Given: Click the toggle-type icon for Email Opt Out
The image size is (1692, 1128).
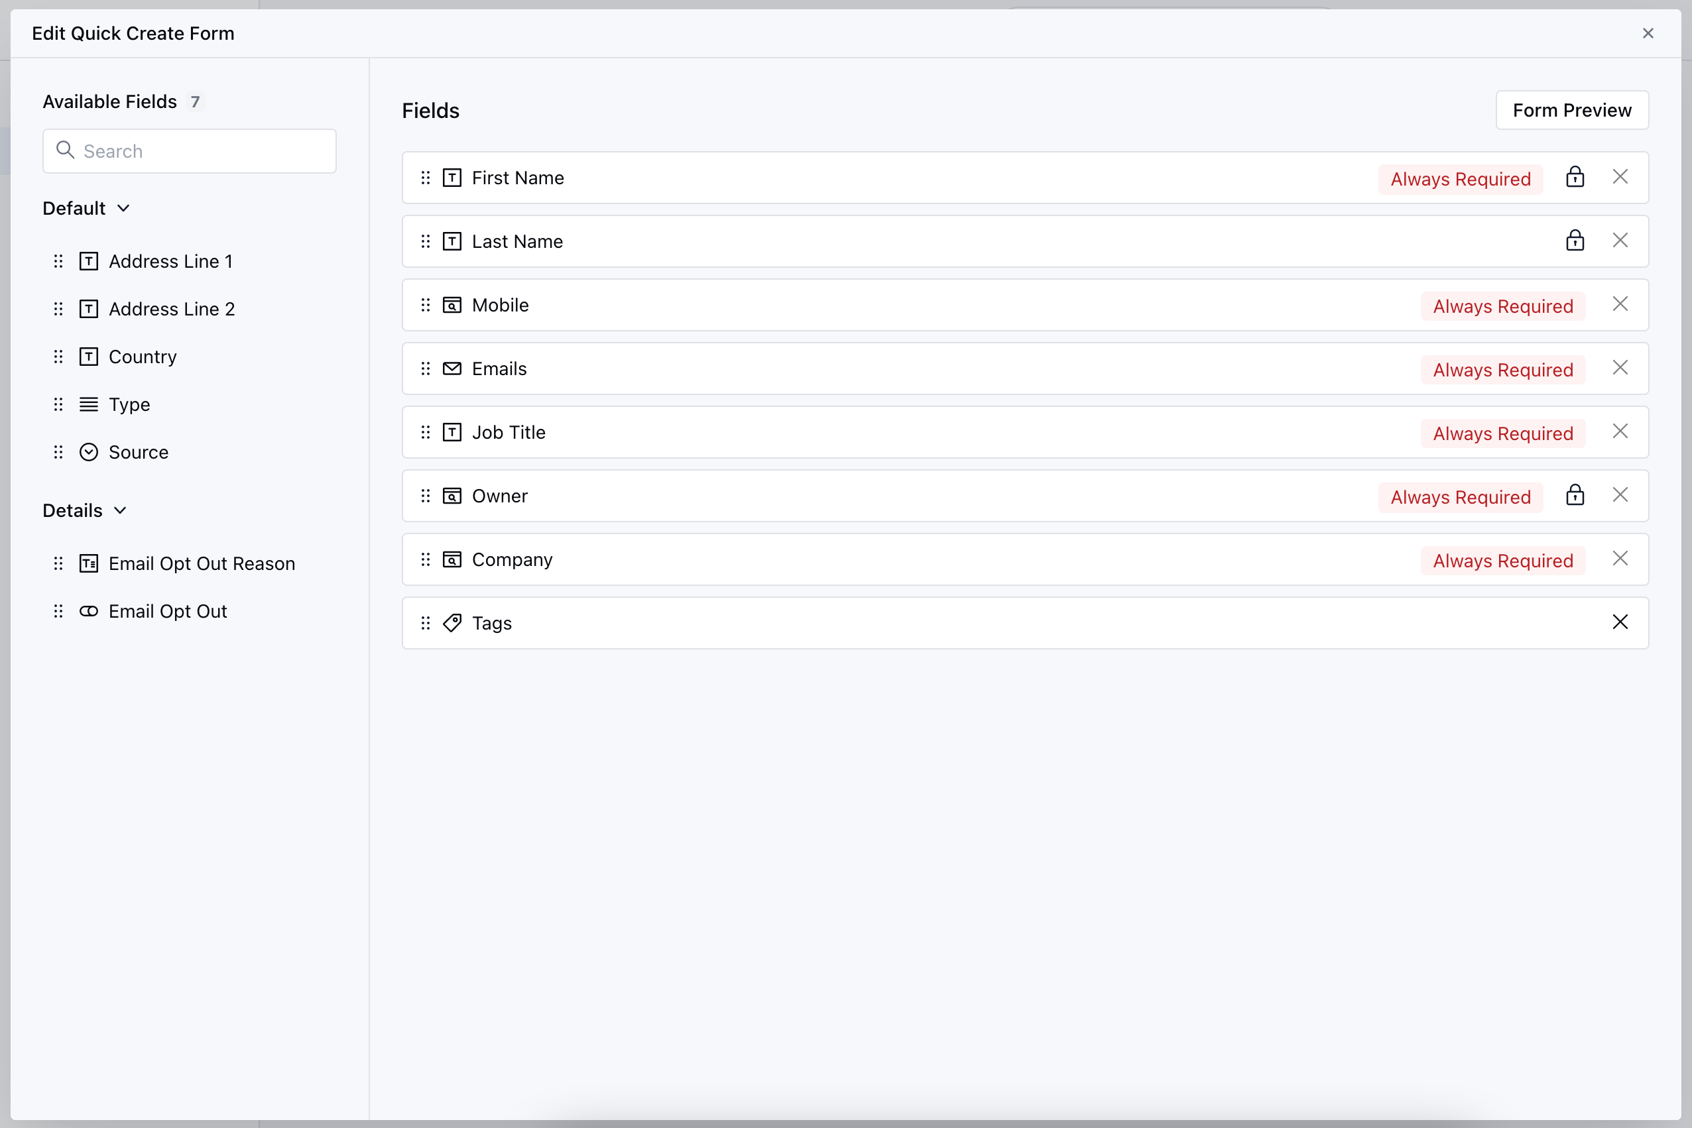Looking at the screenshot, I should pyautogui.click(x=89, y=611).
